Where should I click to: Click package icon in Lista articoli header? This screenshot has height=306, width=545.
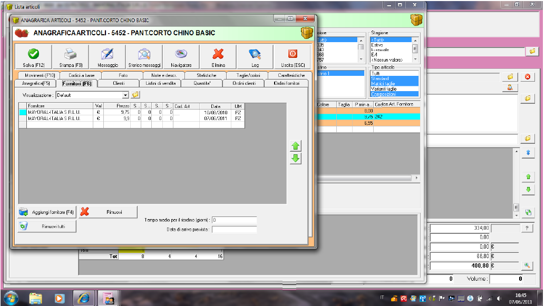tap(416, 20)
